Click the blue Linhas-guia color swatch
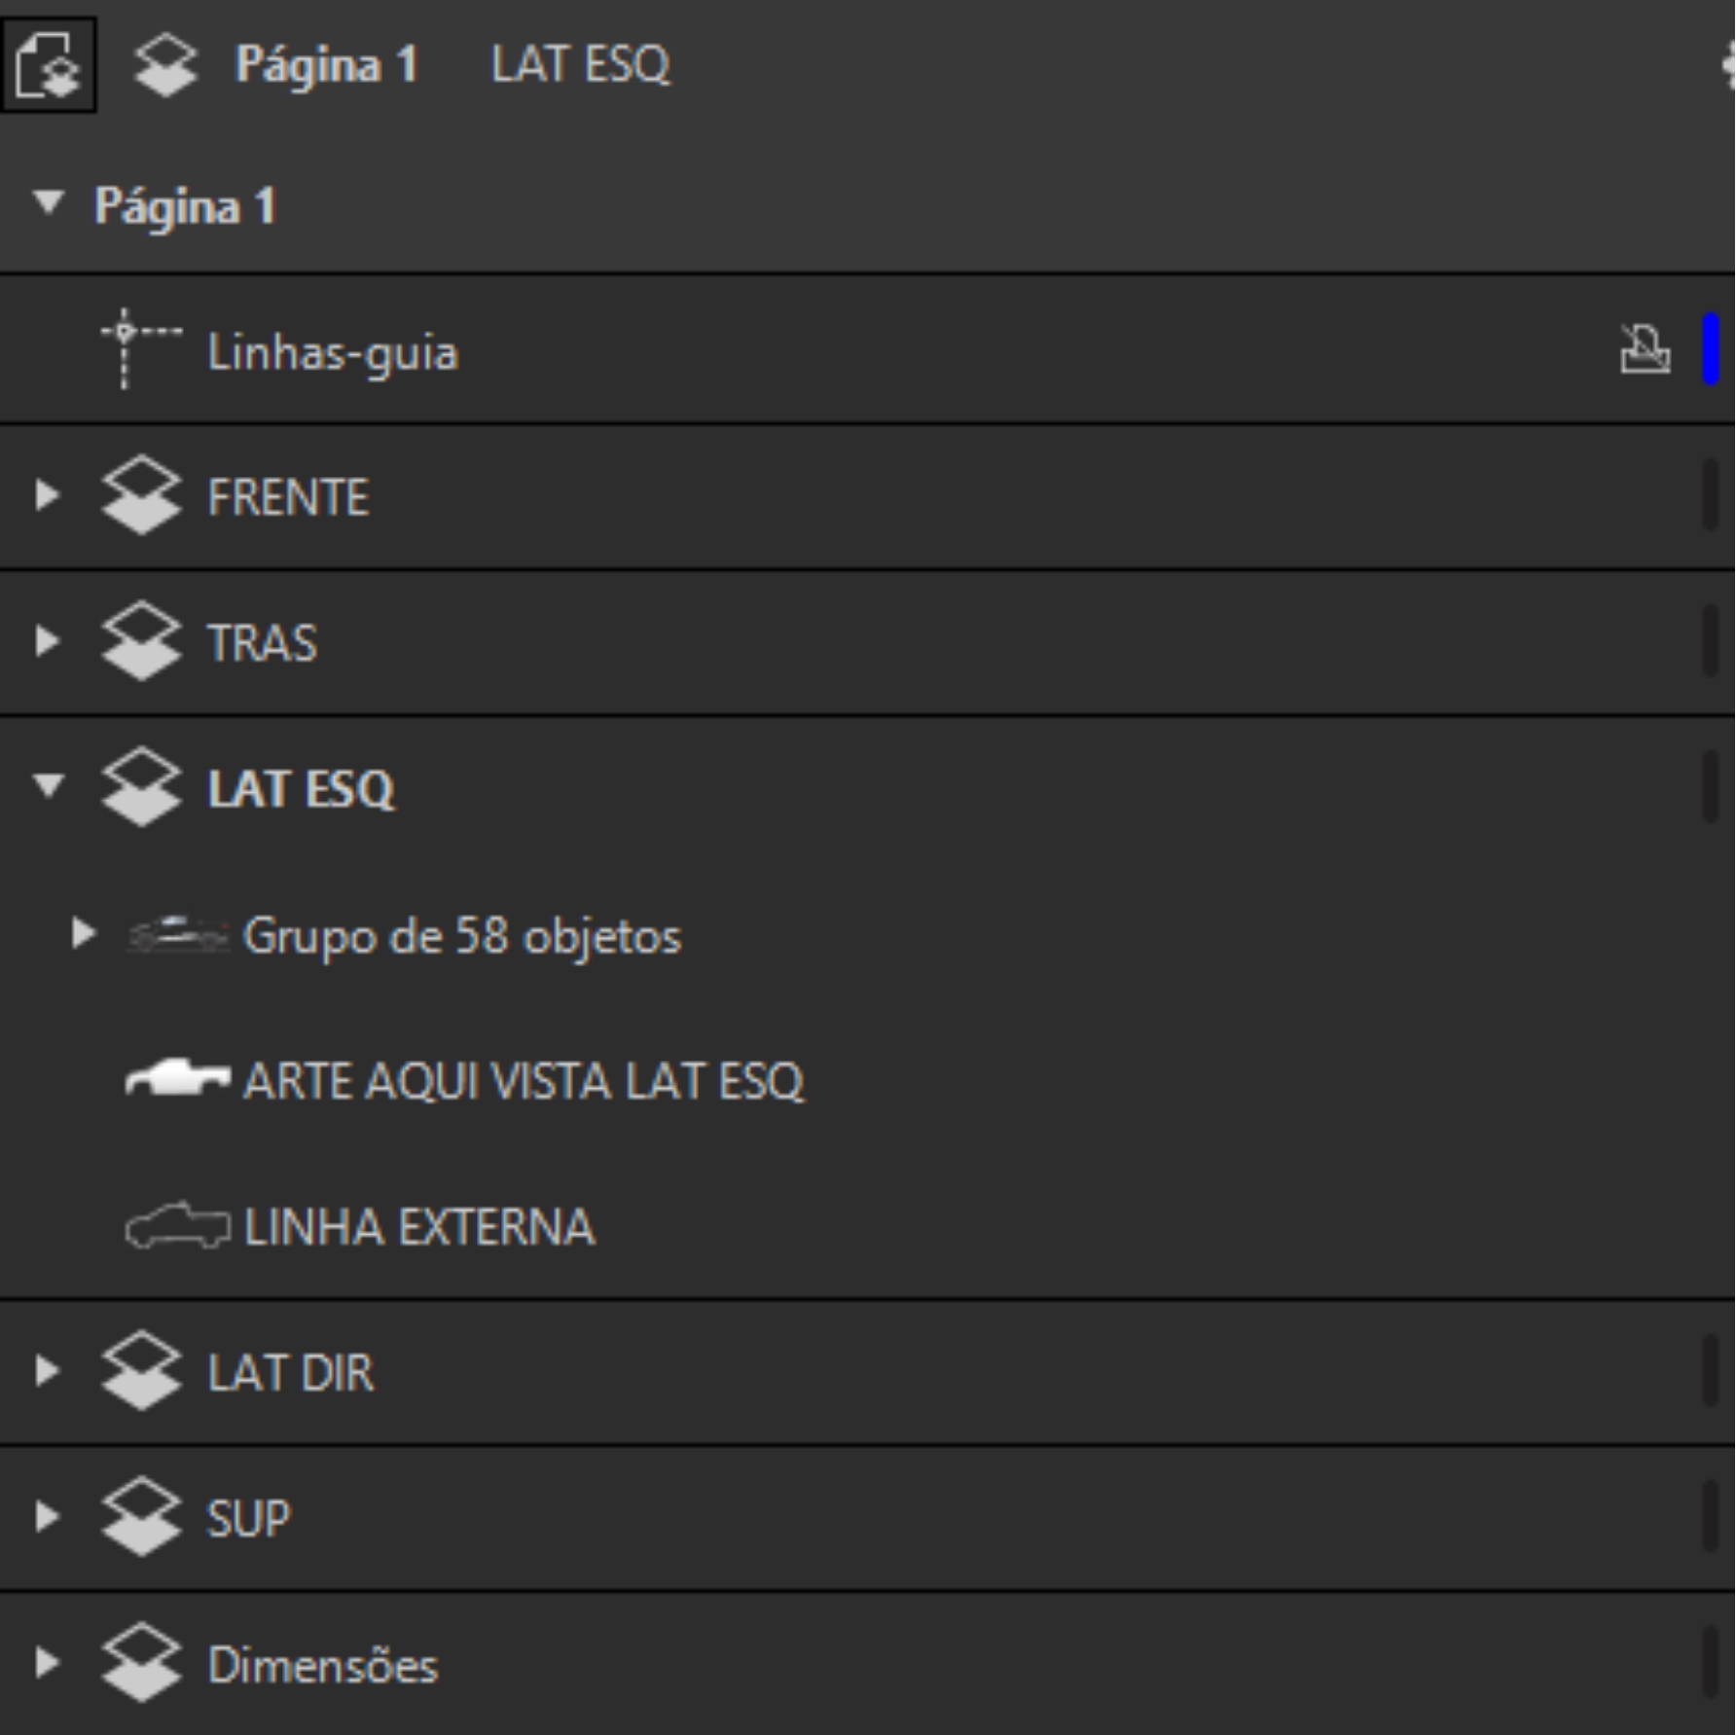 click(1710, 349)
